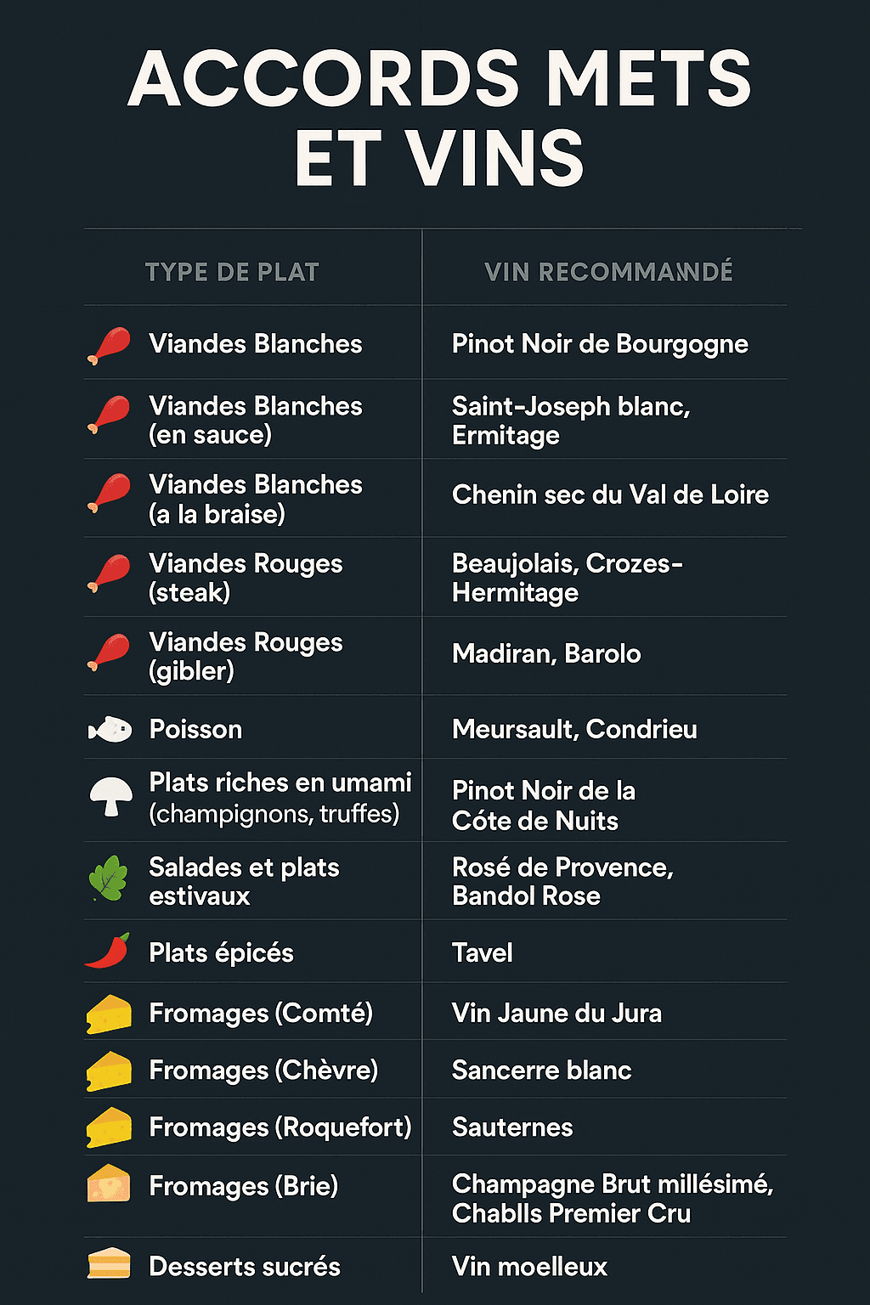870x1305 pixels.
Task: Click the Plats épicés label
Action: [x=221, y=952]
